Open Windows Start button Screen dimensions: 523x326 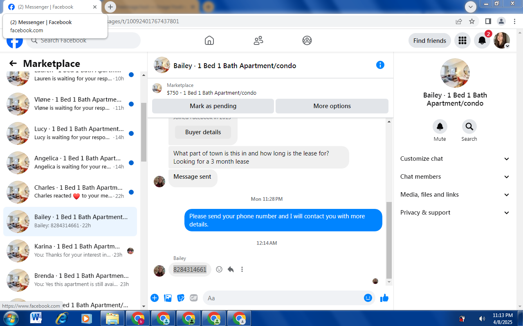(x=11, y=318)
